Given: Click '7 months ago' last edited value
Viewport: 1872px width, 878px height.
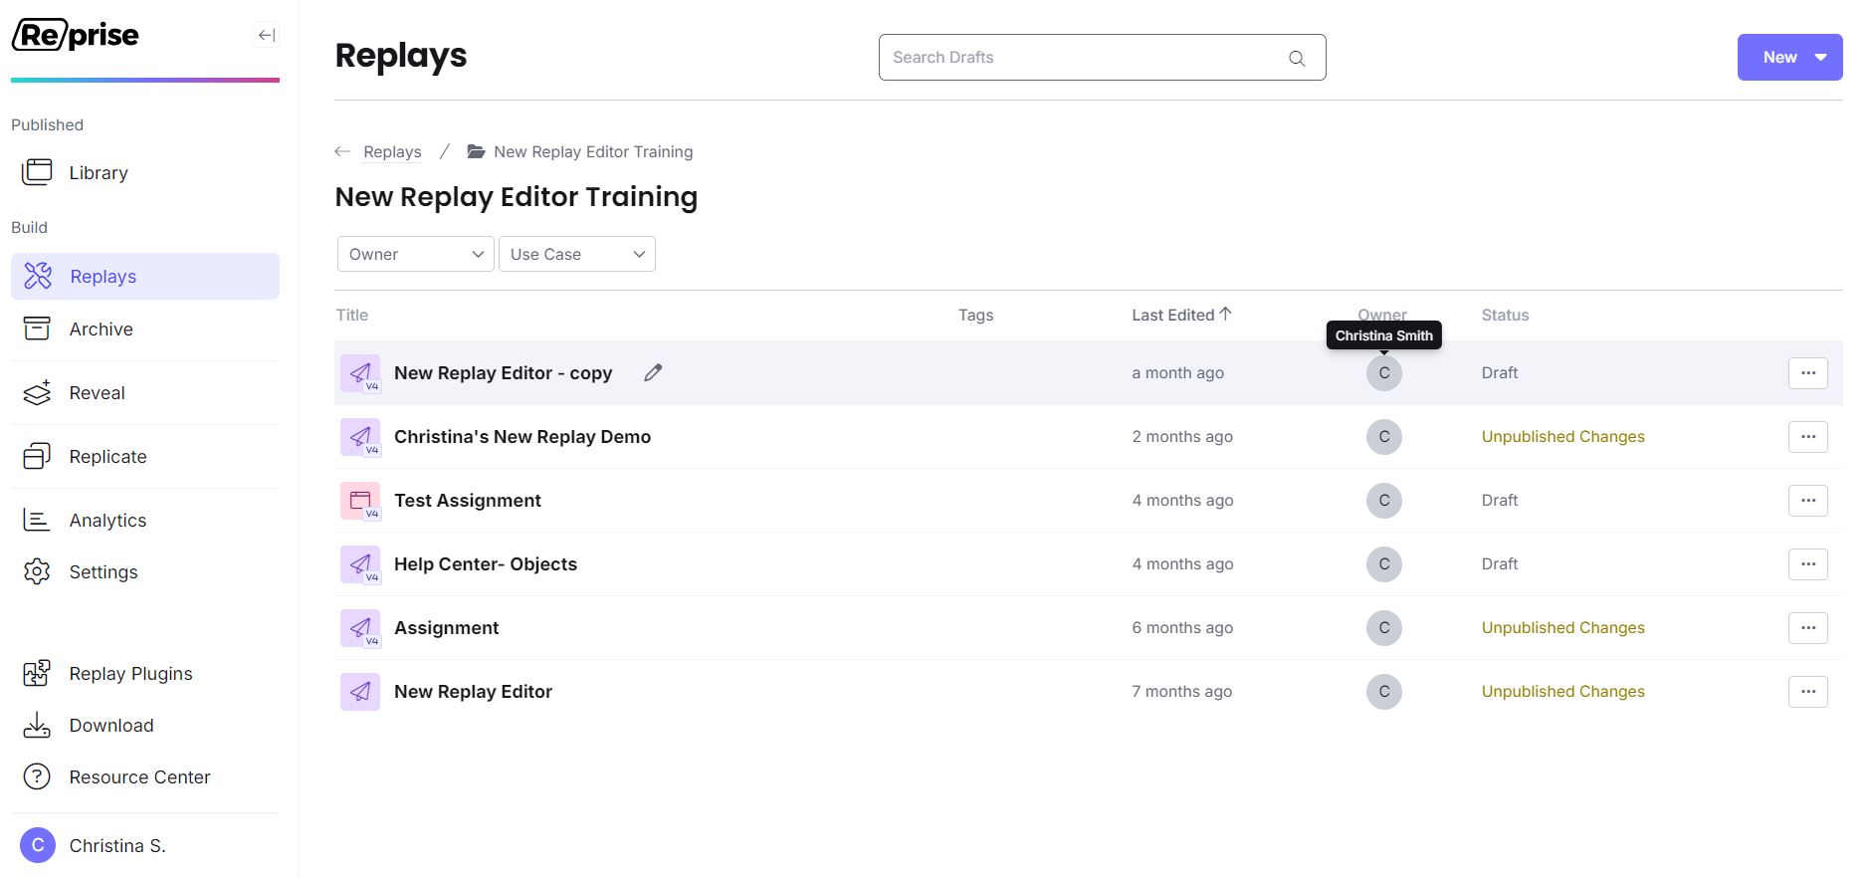Looking at the screenshot, I should [x=1181, y=692].
